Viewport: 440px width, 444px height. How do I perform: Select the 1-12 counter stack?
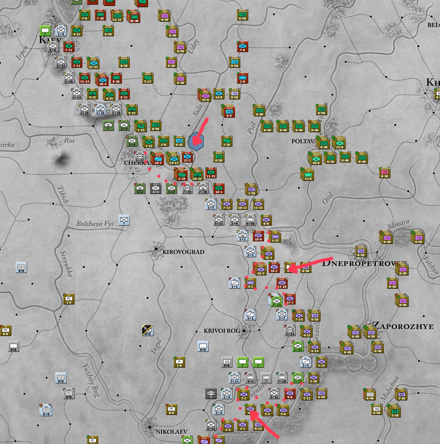[148, 142]
